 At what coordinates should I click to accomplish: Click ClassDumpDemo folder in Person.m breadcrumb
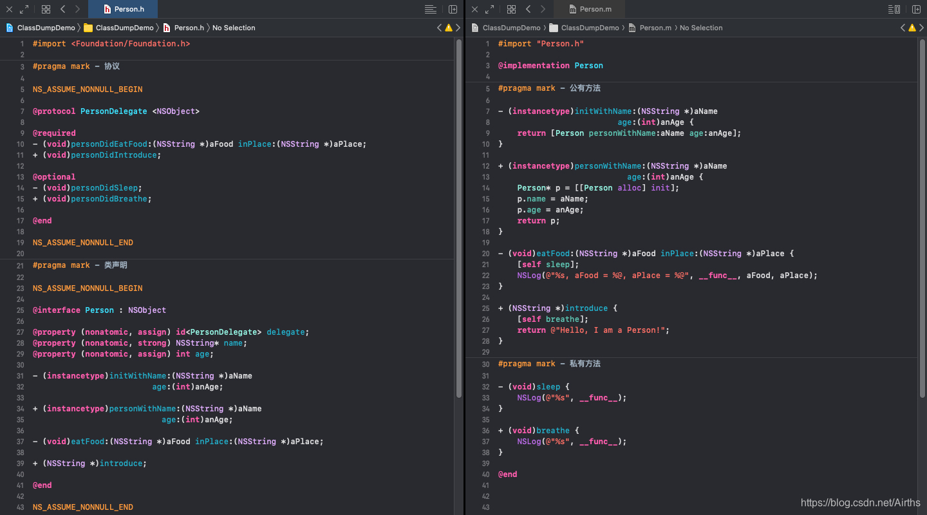coord(585,28)
